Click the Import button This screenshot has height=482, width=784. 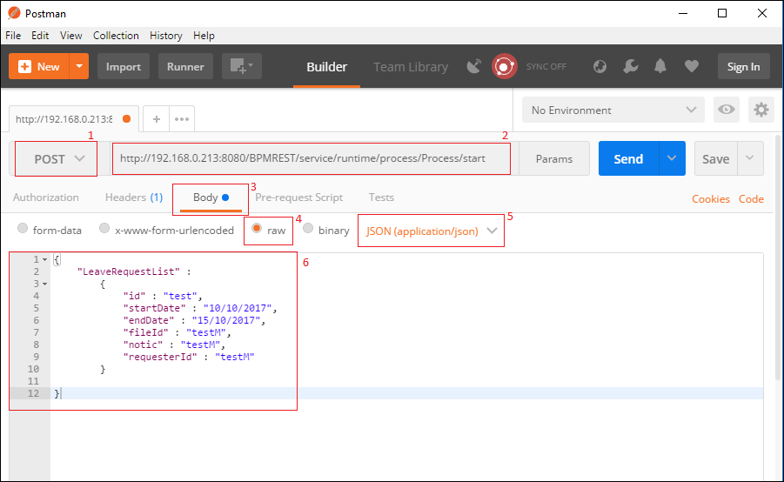[124, 66]
